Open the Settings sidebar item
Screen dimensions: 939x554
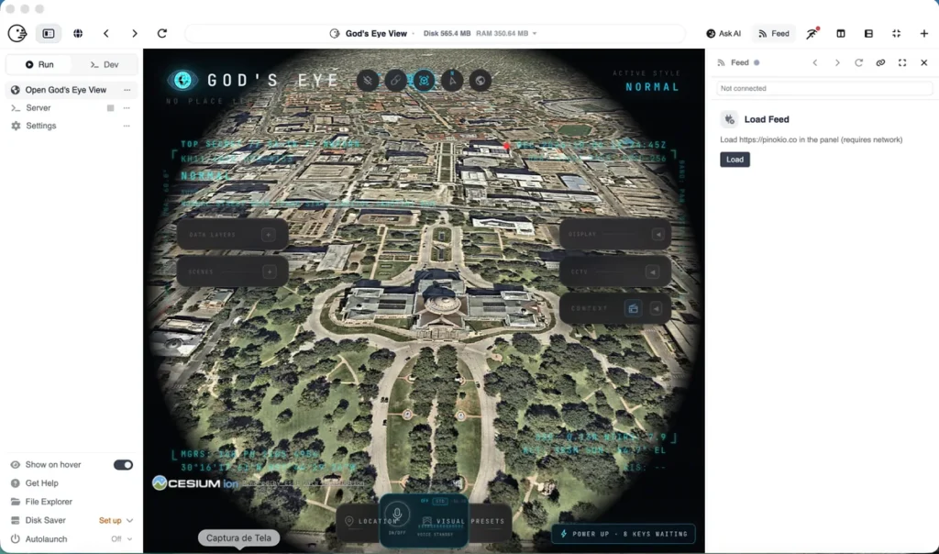tap(40, 126)
